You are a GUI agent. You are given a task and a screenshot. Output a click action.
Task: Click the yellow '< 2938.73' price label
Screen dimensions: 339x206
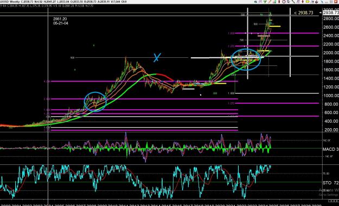tap(304, 13)
